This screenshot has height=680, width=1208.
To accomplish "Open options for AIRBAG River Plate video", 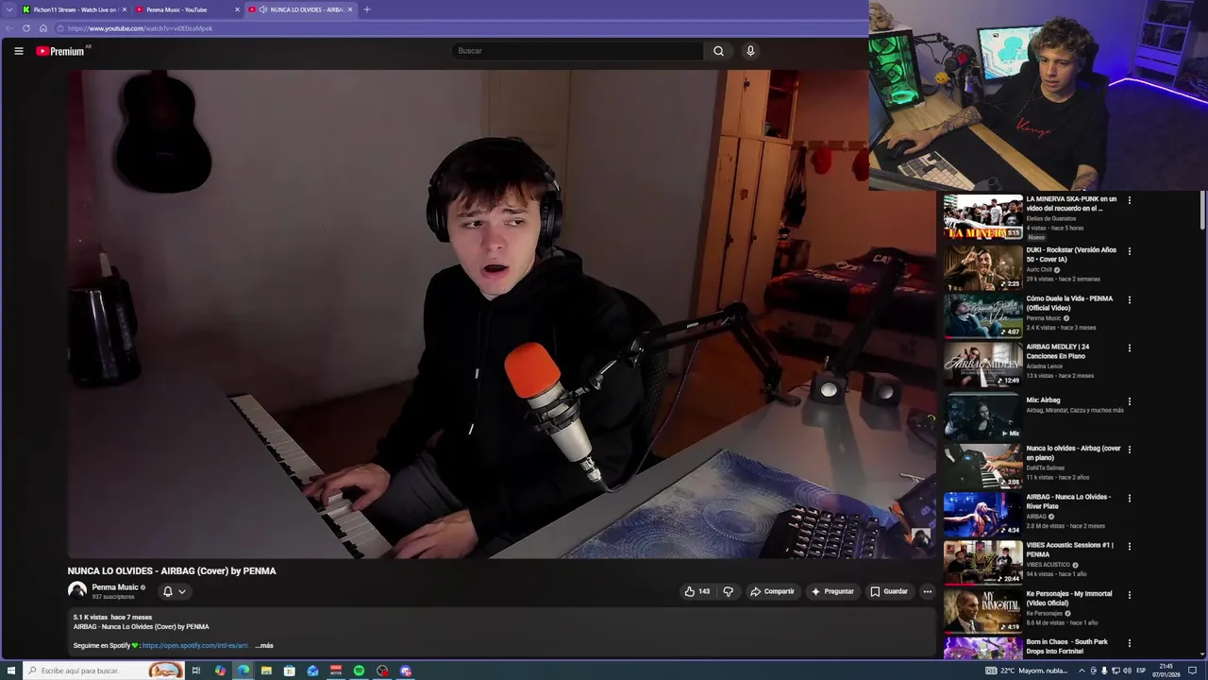I will click(x=1129, y=498).
